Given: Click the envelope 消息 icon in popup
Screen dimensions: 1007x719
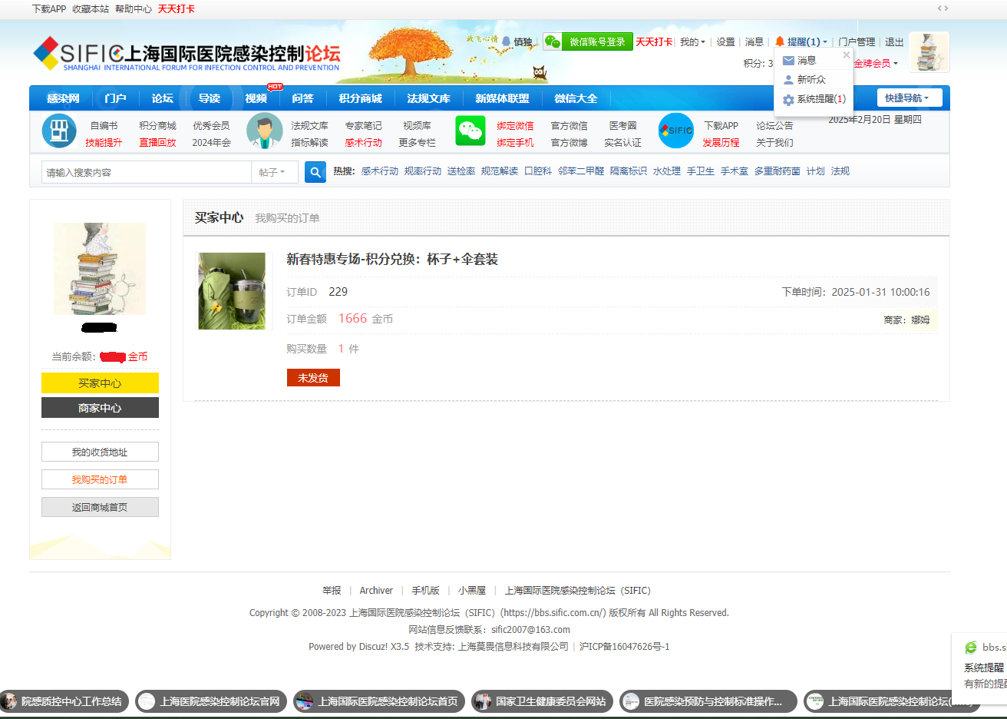Looking at the screenshot, I should (x=788, y=61).
